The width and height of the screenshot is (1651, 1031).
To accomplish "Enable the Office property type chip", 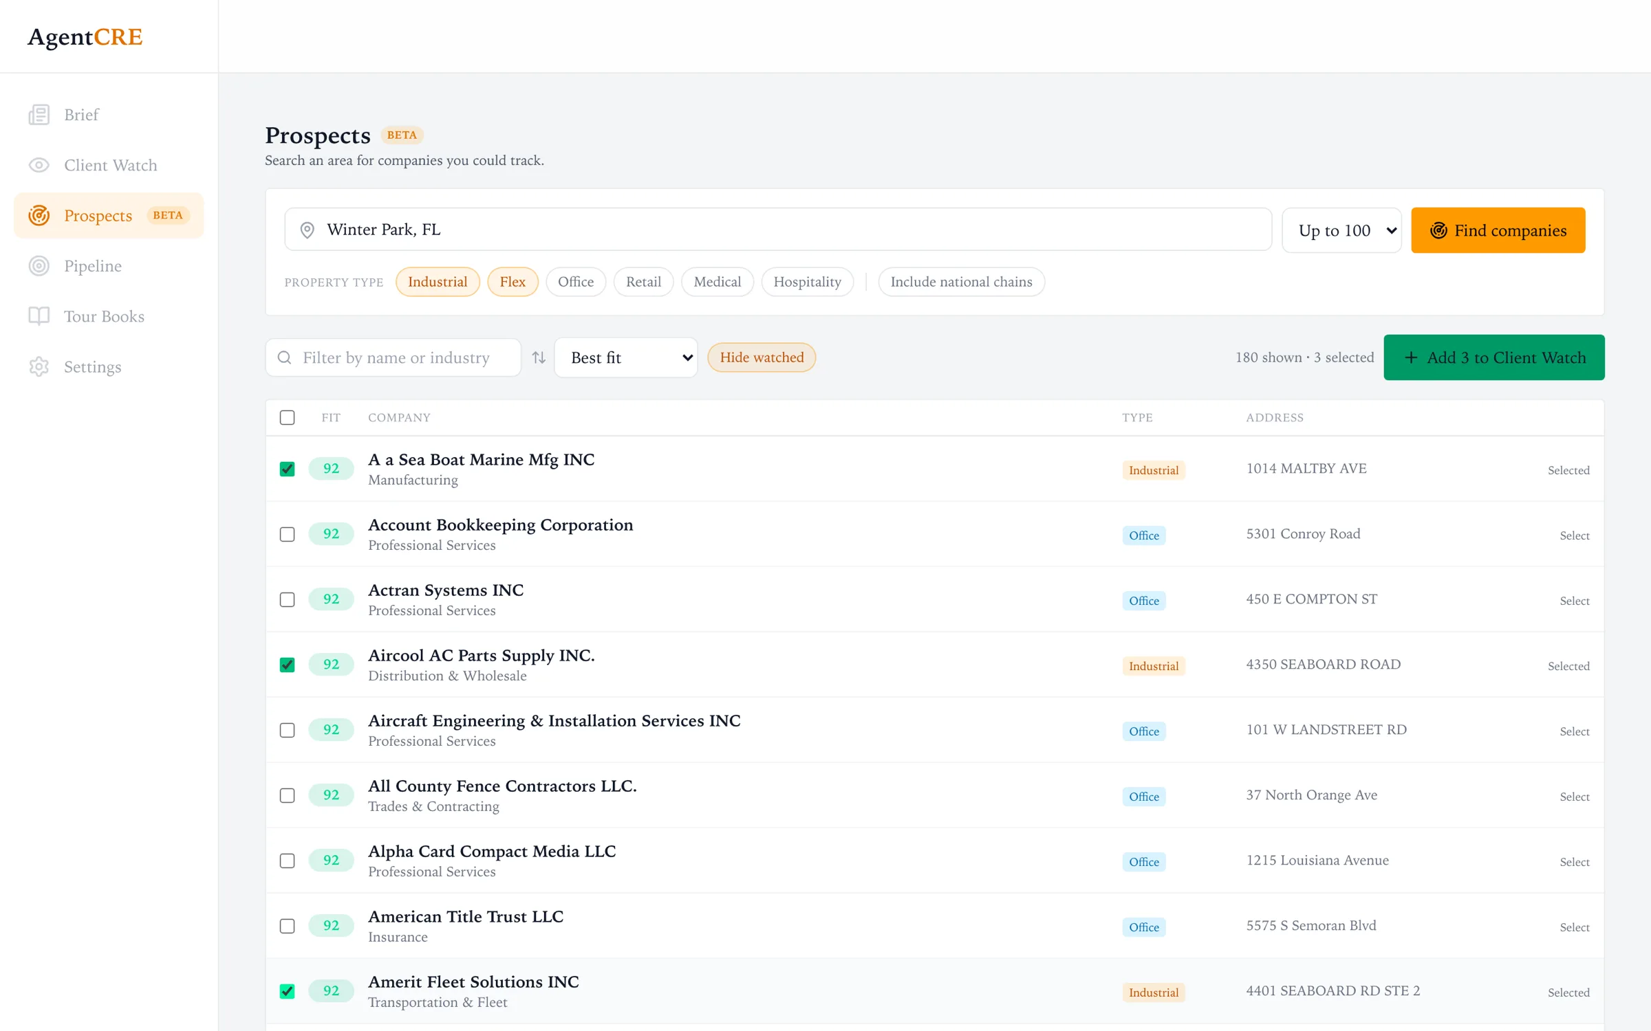I will tap(576, 282).
